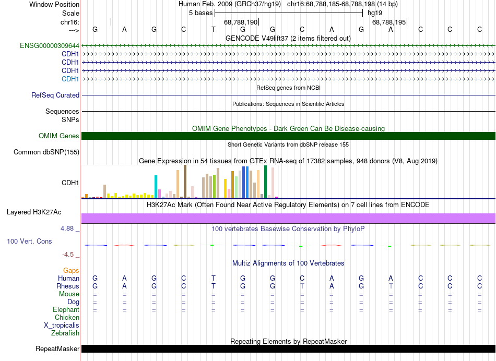The image size is (496, 361).
Task: Select the light blue CDH1 transcript label
Action: click(x=70, y=79)
